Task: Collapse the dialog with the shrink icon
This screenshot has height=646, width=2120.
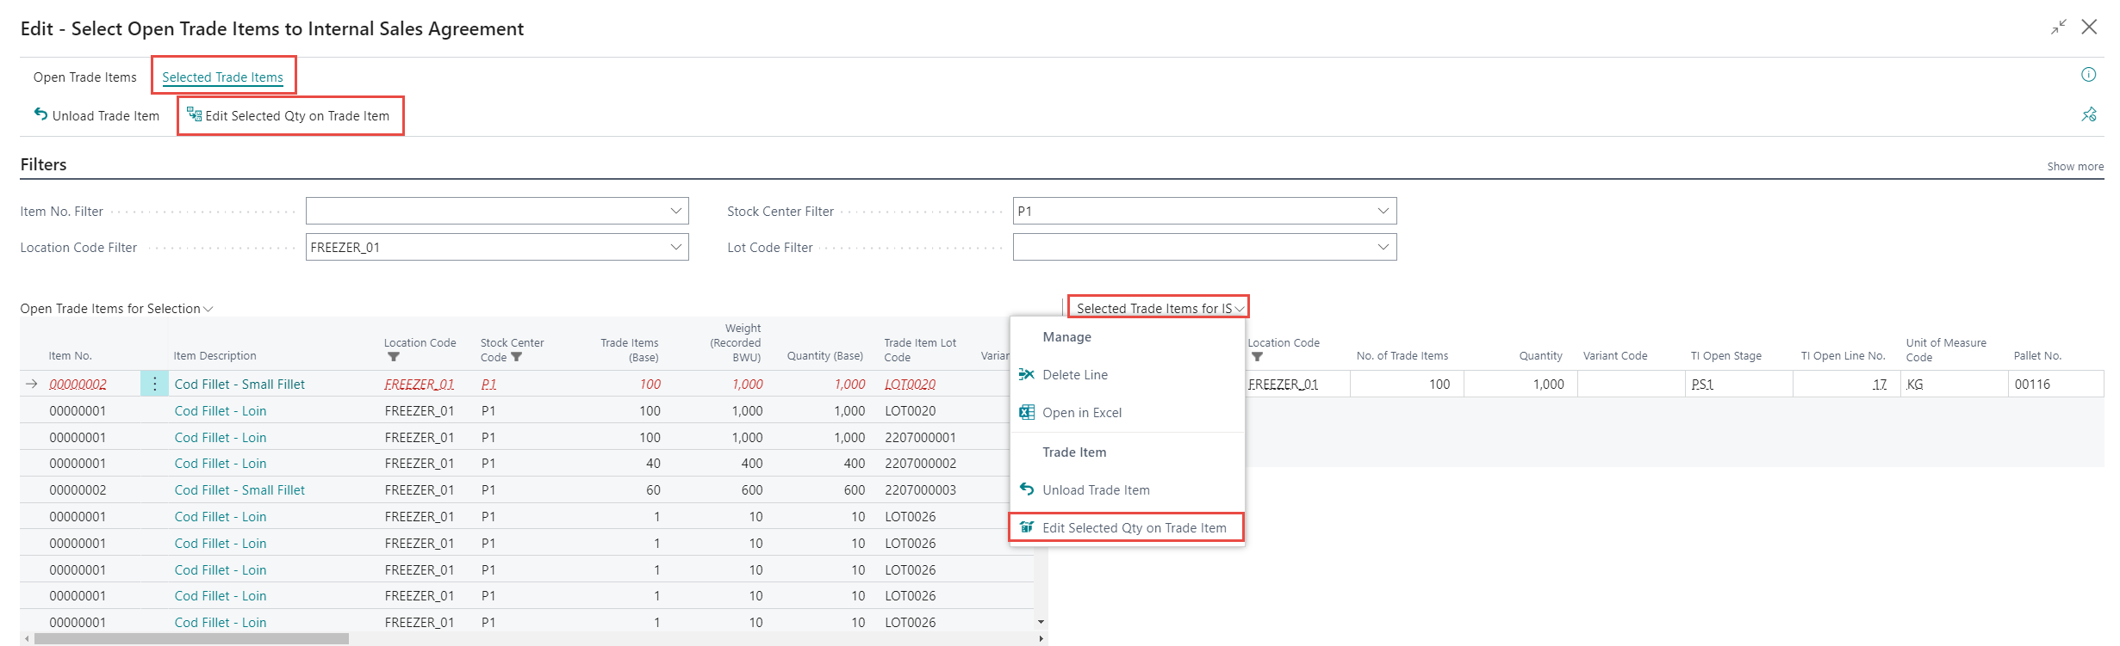Action: pos(2058,28)
